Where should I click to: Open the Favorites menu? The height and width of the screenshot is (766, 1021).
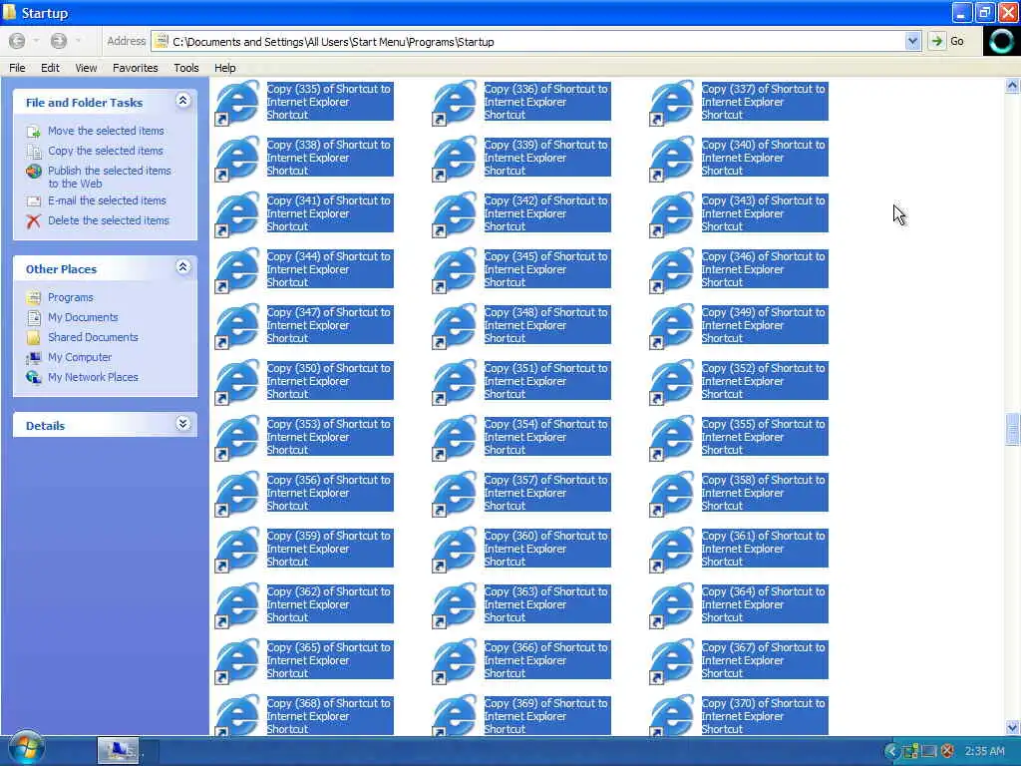[136, 68]
